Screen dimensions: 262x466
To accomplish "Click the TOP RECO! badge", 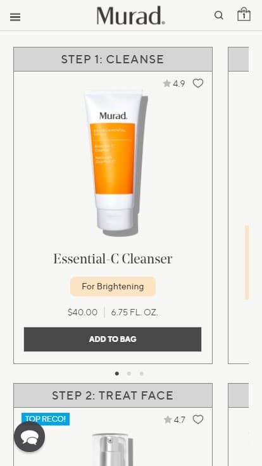I will pyautogui.click(x=46, y=419).
